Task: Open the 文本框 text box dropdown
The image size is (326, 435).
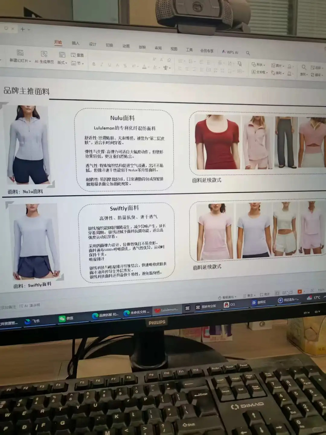Action: [260, 72]
